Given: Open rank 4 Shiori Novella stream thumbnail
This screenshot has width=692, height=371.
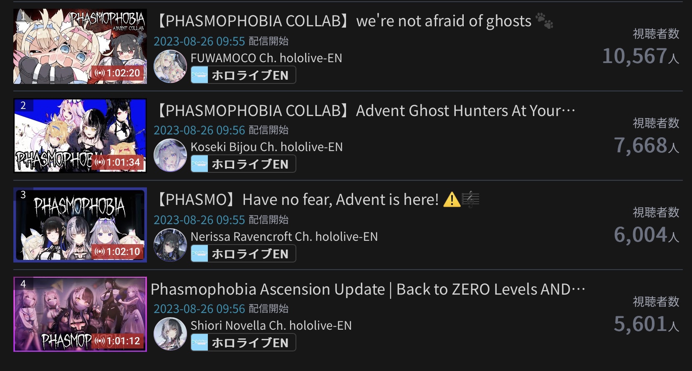Looking at the screenshot, I should pos(80,314).
